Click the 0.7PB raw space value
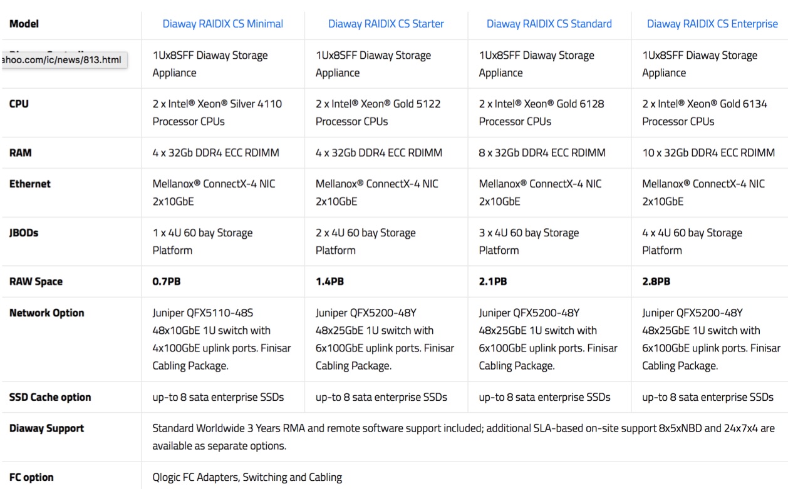 tap(167, 281)
